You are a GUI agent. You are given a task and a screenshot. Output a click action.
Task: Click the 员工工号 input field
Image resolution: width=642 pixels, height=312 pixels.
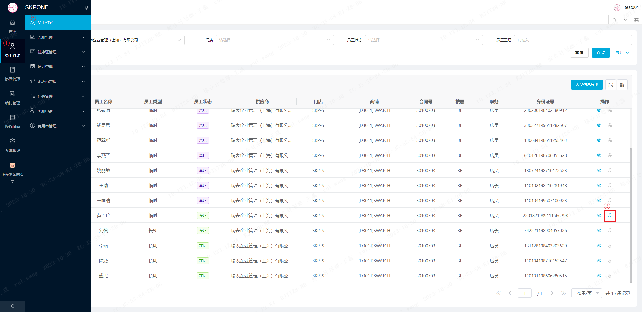573,40
